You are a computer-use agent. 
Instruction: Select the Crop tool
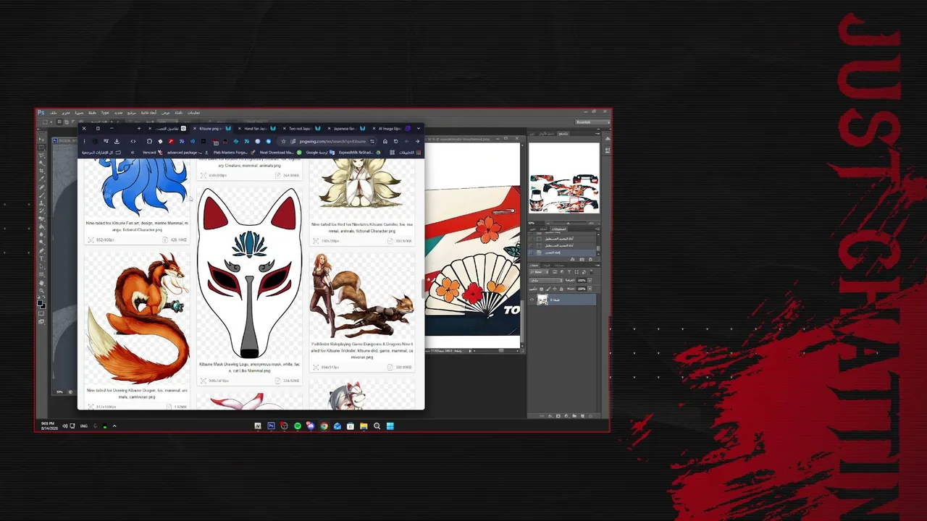coord(41,171)
